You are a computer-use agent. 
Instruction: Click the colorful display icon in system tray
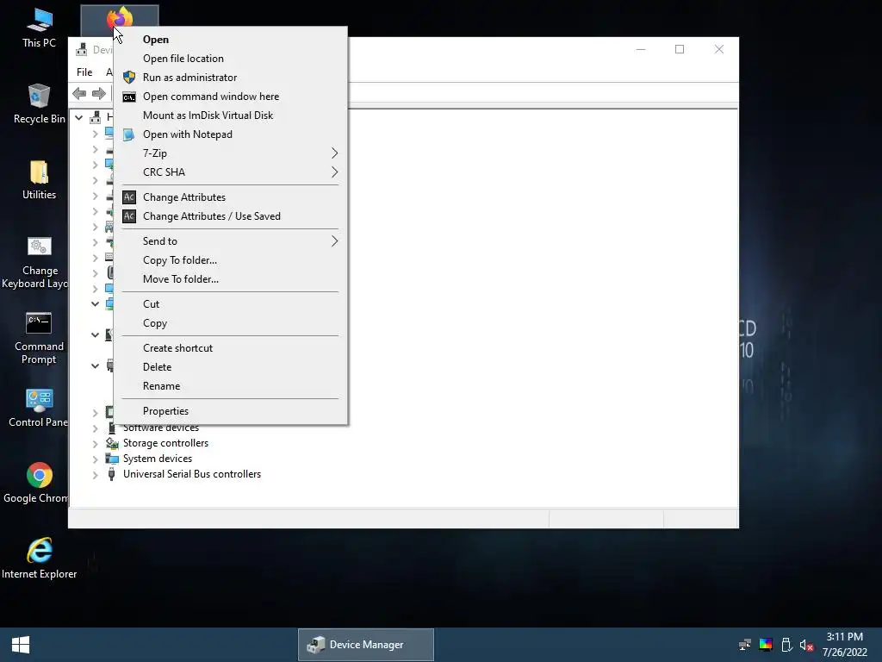point(766,645)
